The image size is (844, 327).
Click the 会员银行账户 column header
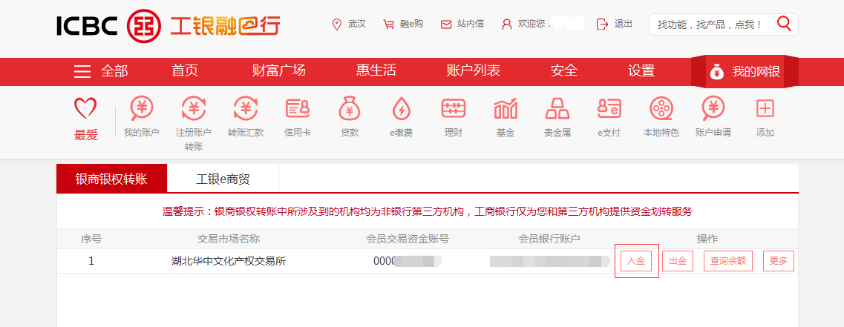coord(549,239)
